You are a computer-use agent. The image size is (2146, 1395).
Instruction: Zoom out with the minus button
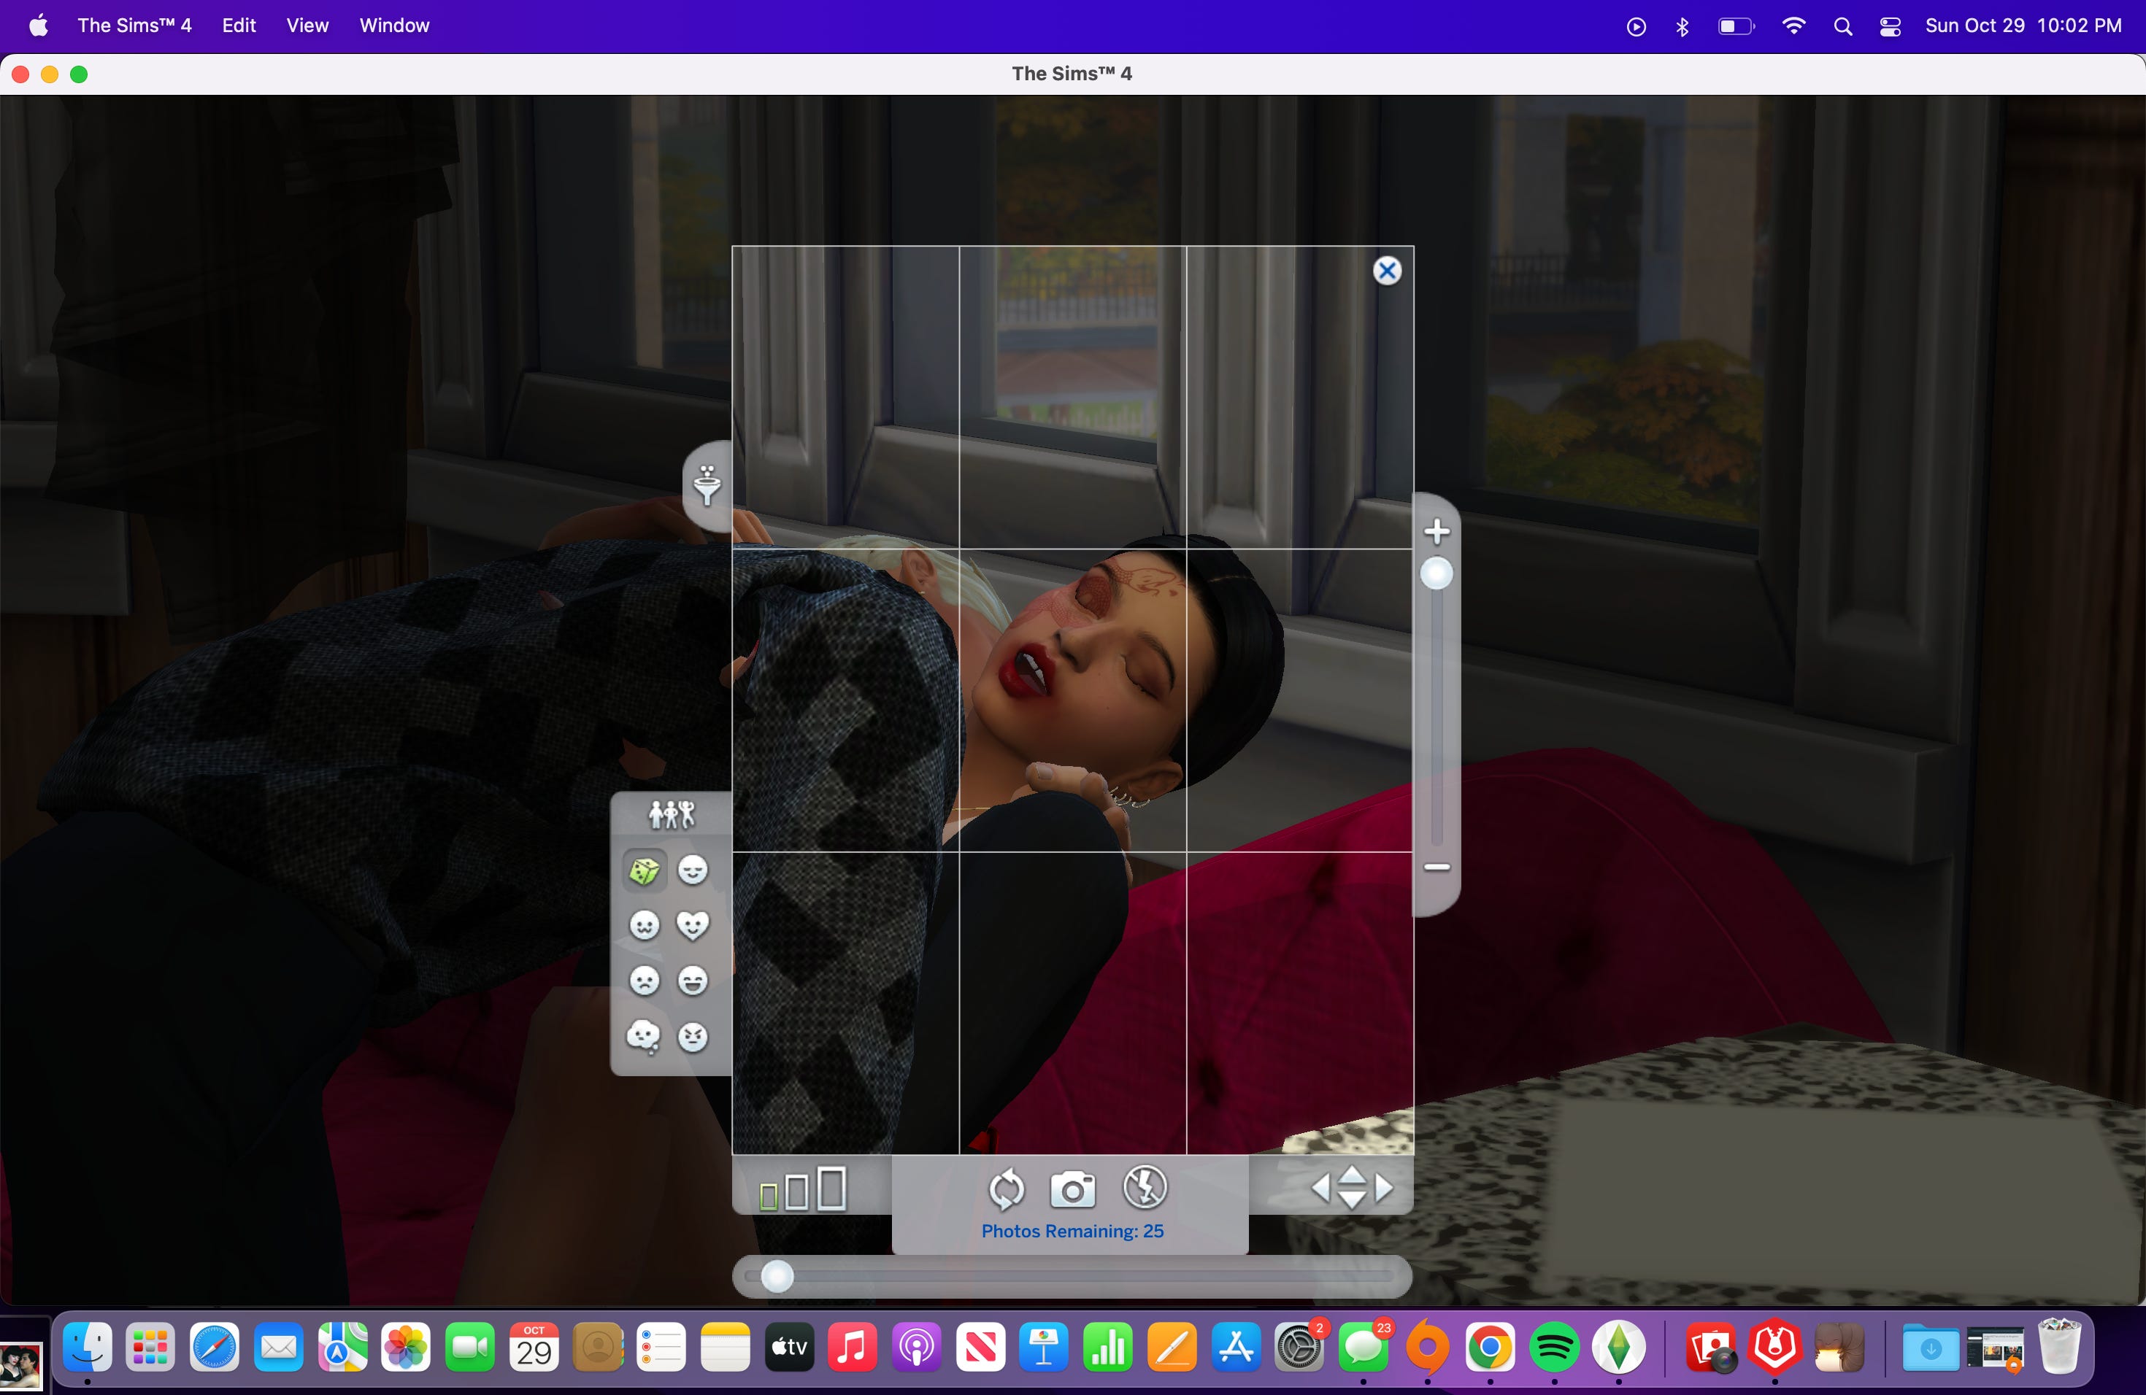point(1437,867)
